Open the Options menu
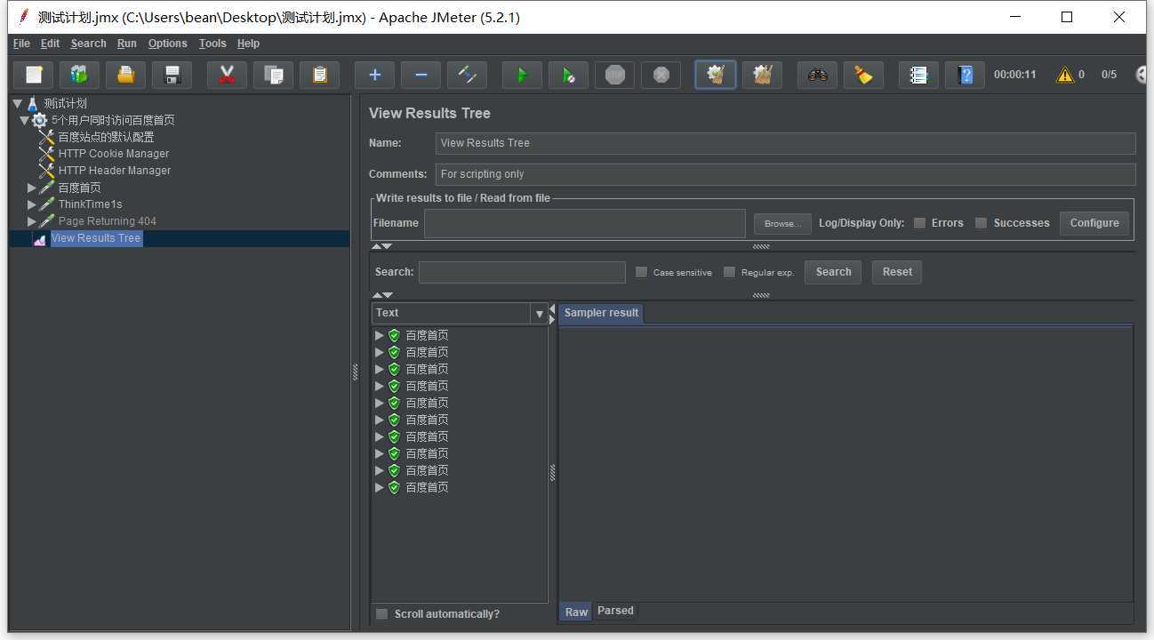Viewport: 1154px width, 640px height. click(167, 44)
